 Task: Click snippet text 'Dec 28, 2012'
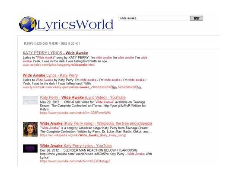[x=50, y=150]
